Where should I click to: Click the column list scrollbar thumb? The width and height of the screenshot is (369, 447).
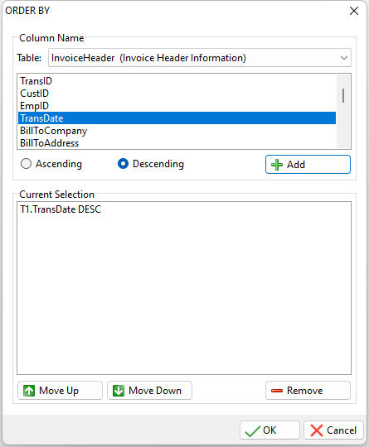click(x=343, y=95)
